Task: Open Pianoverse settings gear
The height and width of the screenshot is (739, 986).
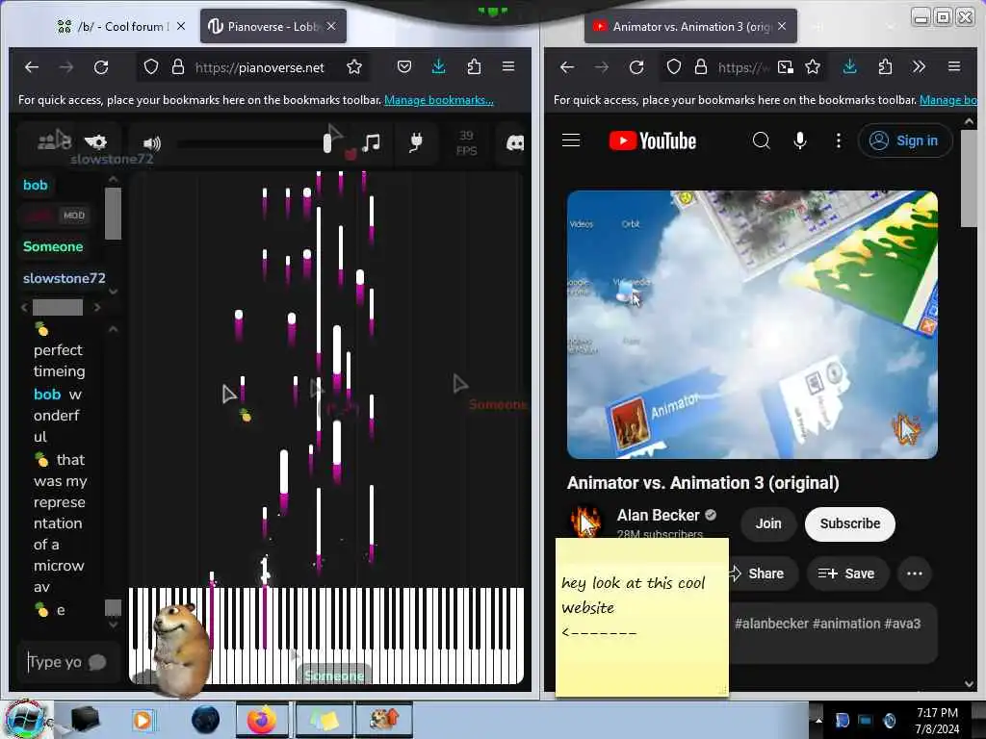Action: (x=95, y=142)
